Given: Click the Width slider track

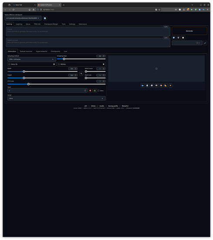Looking at the screenshot, I should [x=43, y=72].
